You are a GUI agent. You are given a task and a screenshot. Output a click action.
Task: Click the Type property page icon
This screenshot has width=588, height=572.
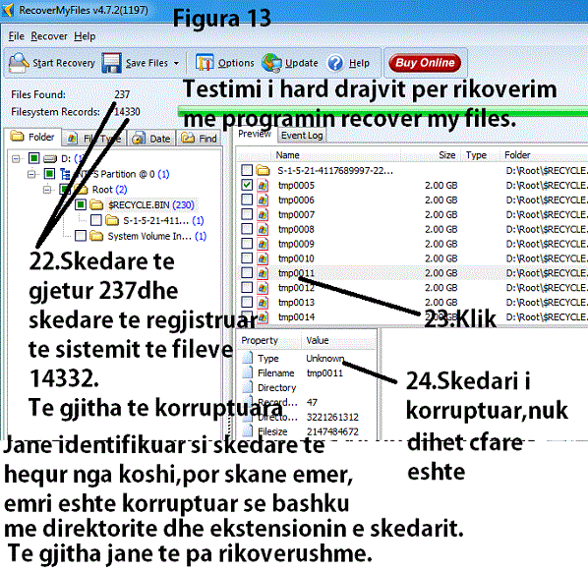coord(248,358)
